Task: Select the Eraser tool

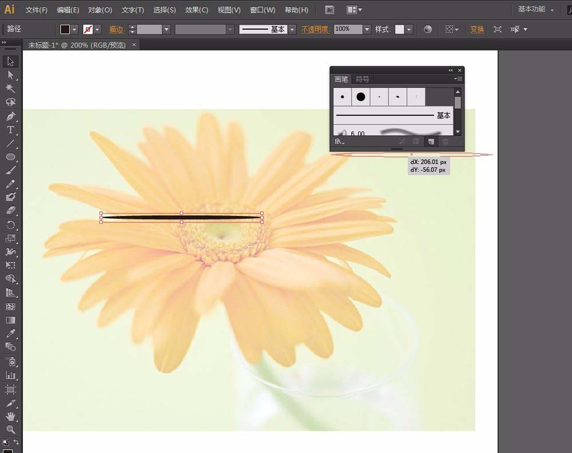Action: 10,211
